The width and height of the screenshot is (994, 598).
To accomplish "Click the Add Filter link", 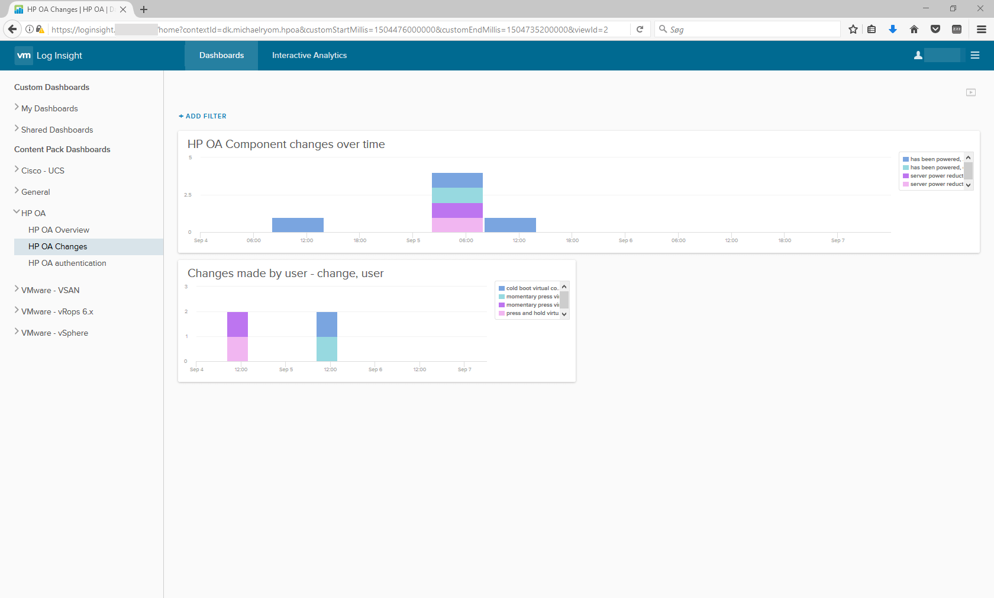I will (202, 116).
